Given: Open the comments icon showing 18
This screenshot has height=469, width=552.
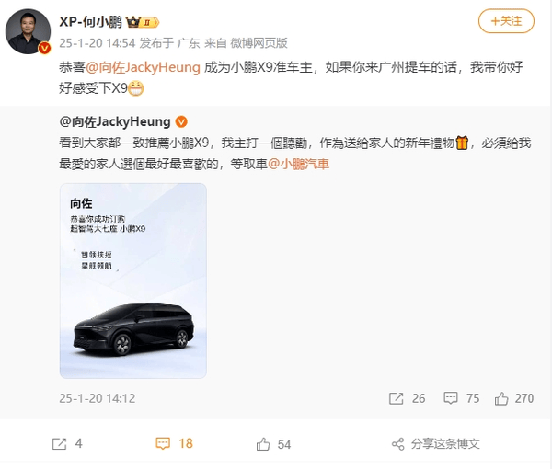Looking at the screenshot, I should click(x=163, y=443).
